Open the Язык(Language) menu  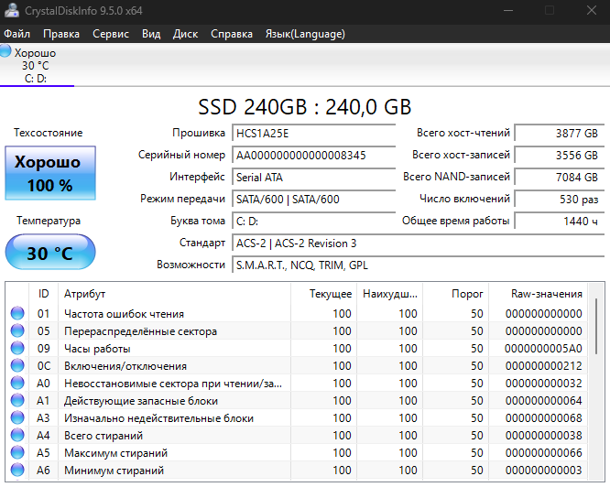tap(305, 34)
